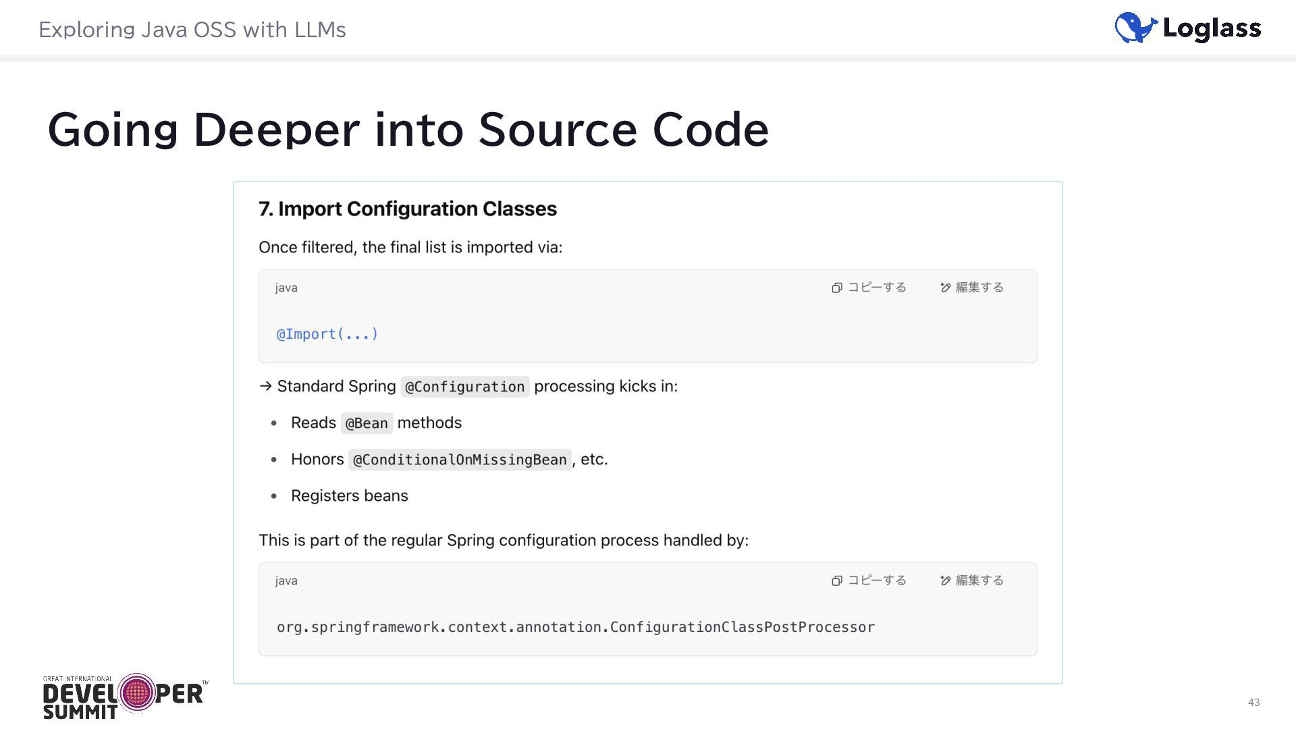1296x729 pixels.
Task: Click the "Going Deeper into Source Code" title
Action: (x=408, y=129)
